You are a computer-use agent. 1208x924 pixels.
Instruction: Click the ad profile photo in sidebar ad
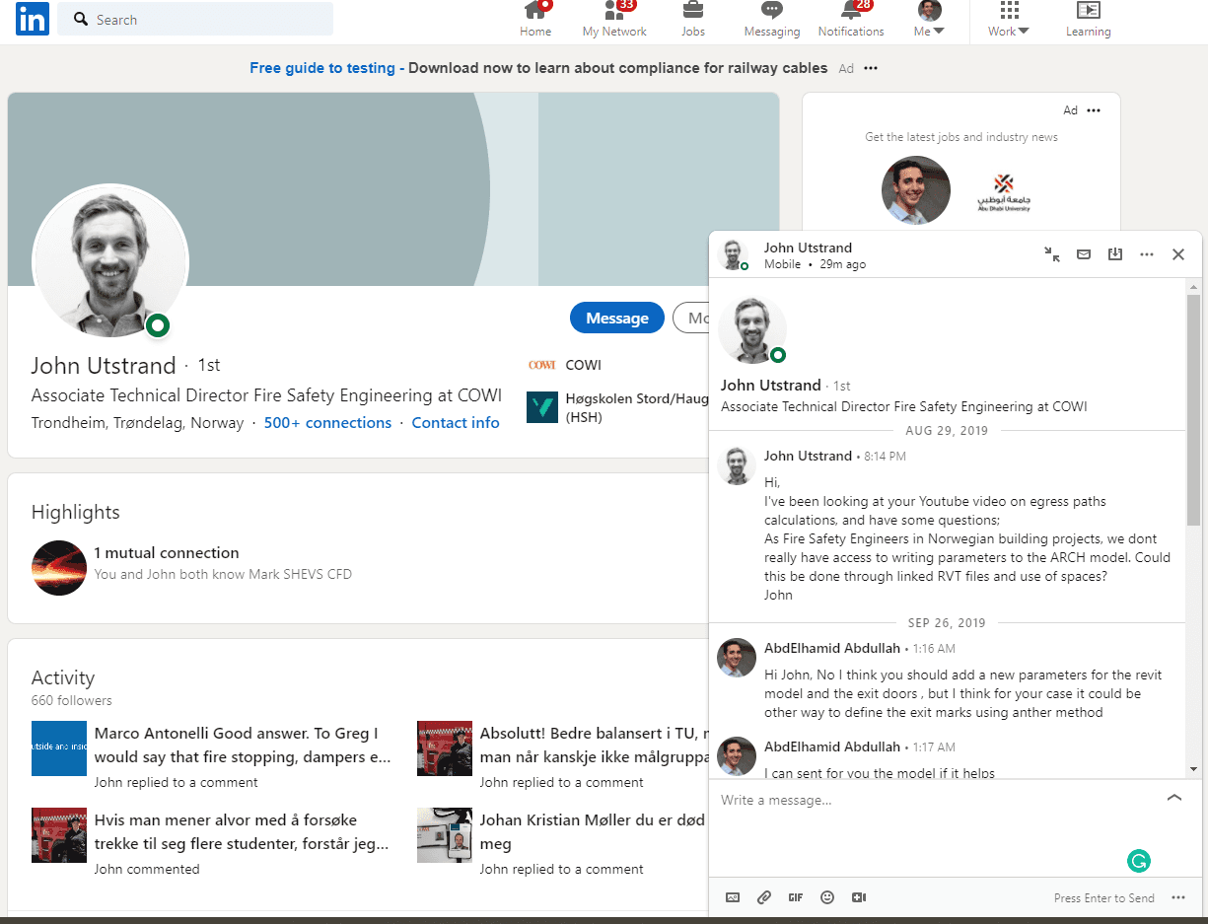[916, 190]
